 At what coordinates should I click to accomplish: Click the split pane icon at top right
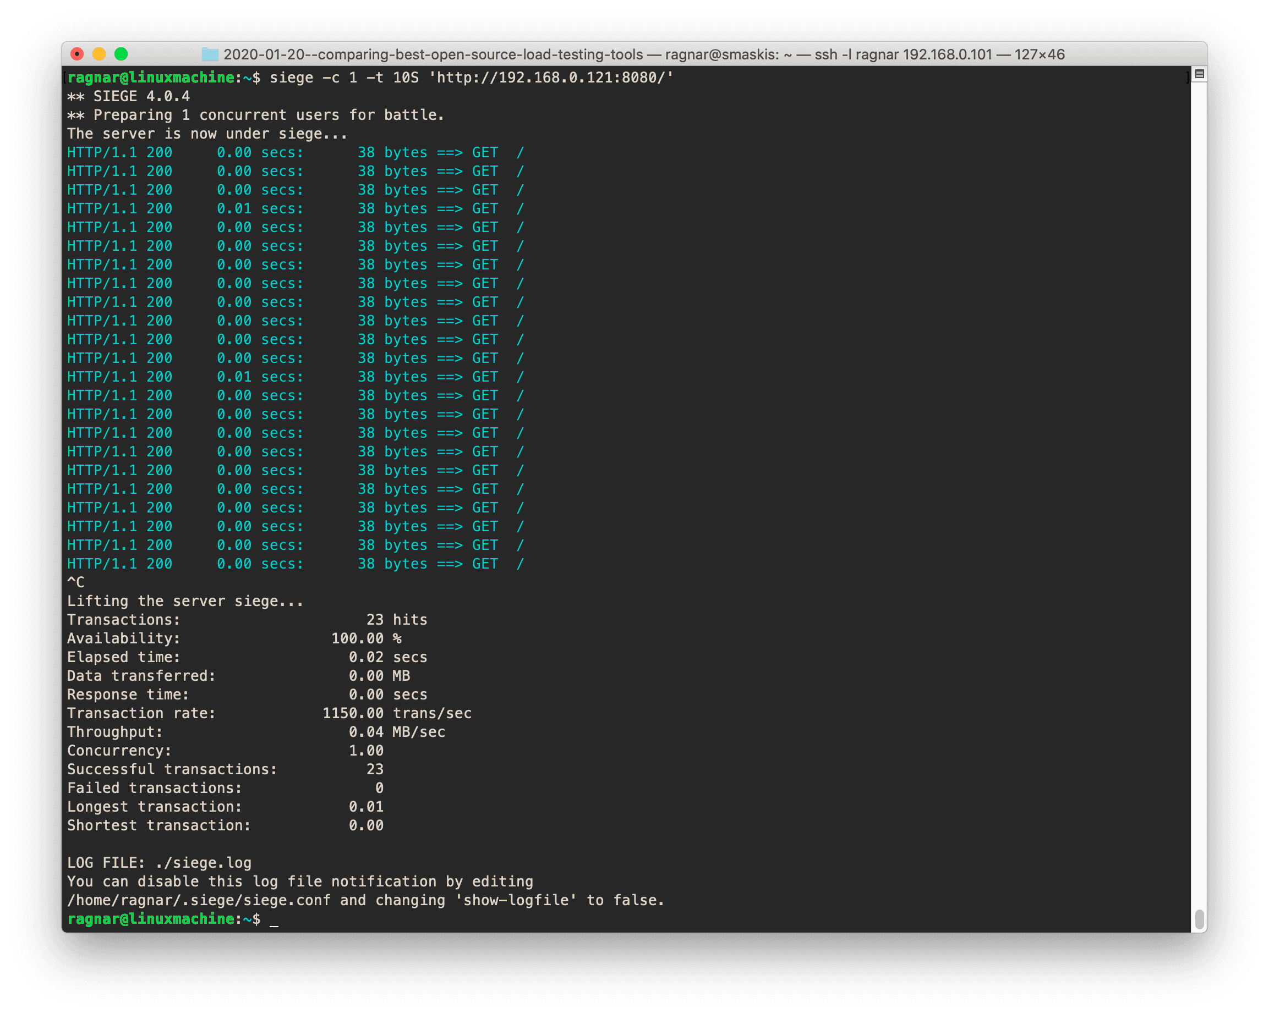tap(1199, 74)
